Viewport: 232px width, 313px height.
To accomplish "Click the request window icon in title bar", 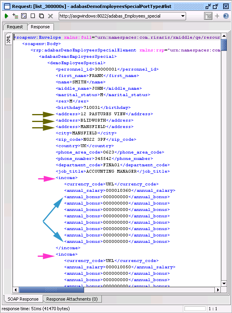I will click(x=7, y=6).
